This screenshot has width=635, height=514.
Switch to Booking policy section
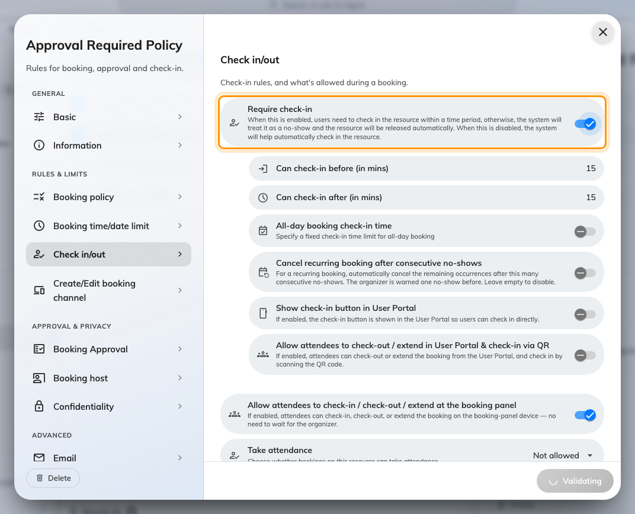tap(108, 197)
